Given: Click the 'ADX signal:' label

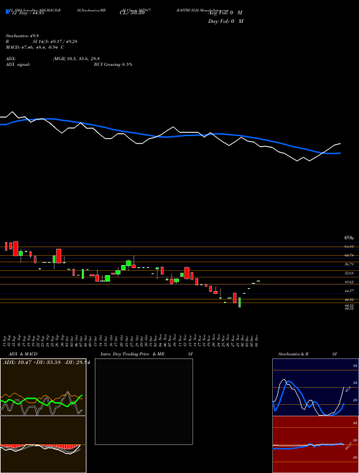Looking at the screenshot, I should tap(18, 64).
